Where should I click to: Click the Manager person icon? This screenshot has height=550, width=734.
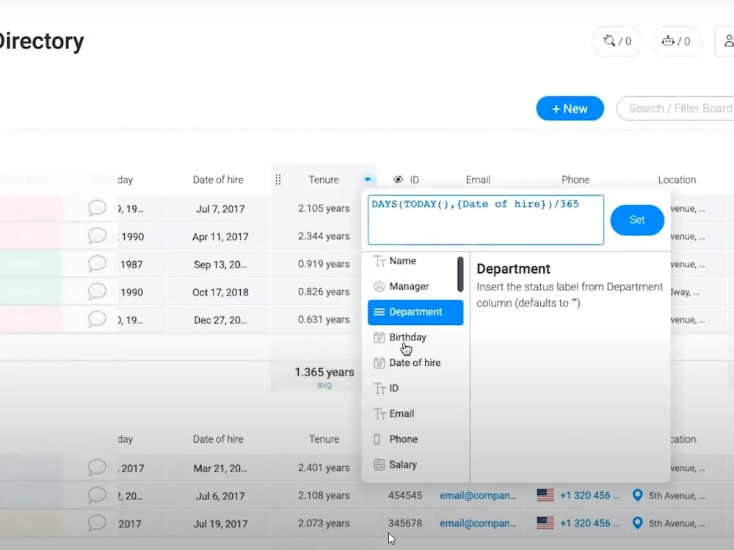[379, 286]
